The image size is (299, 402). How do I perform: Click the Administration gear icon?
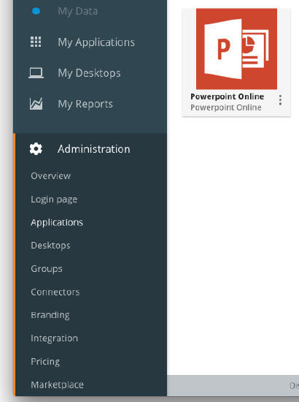click(36, 149)
